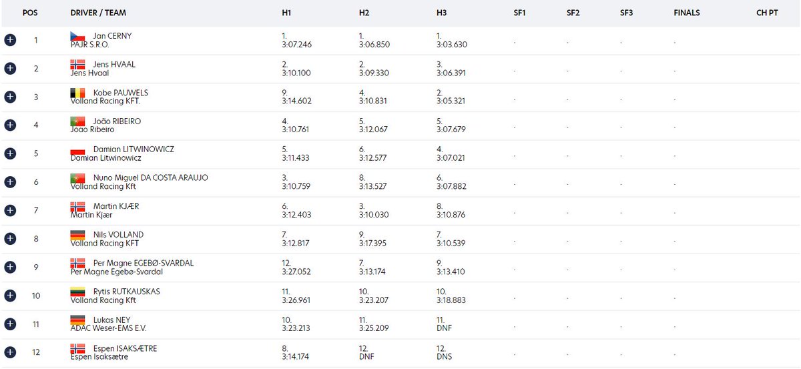The width and height of the screenshot is (801, 369).
Task: Select driver name Nils VOLLAND
Action: click(x=118, y=235)
